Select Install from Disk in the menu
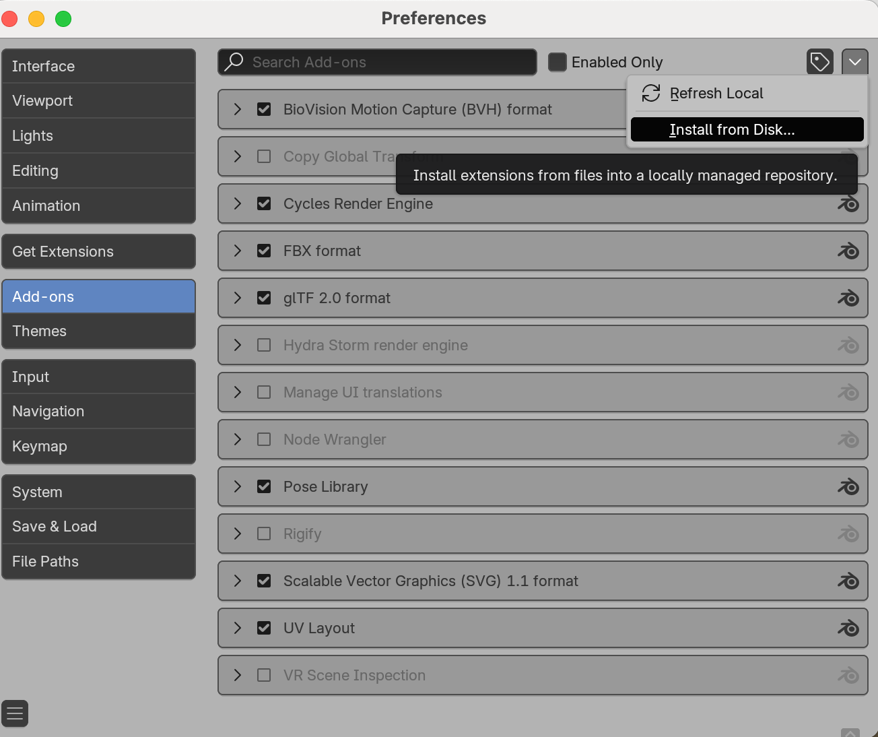 pos(731,129)
